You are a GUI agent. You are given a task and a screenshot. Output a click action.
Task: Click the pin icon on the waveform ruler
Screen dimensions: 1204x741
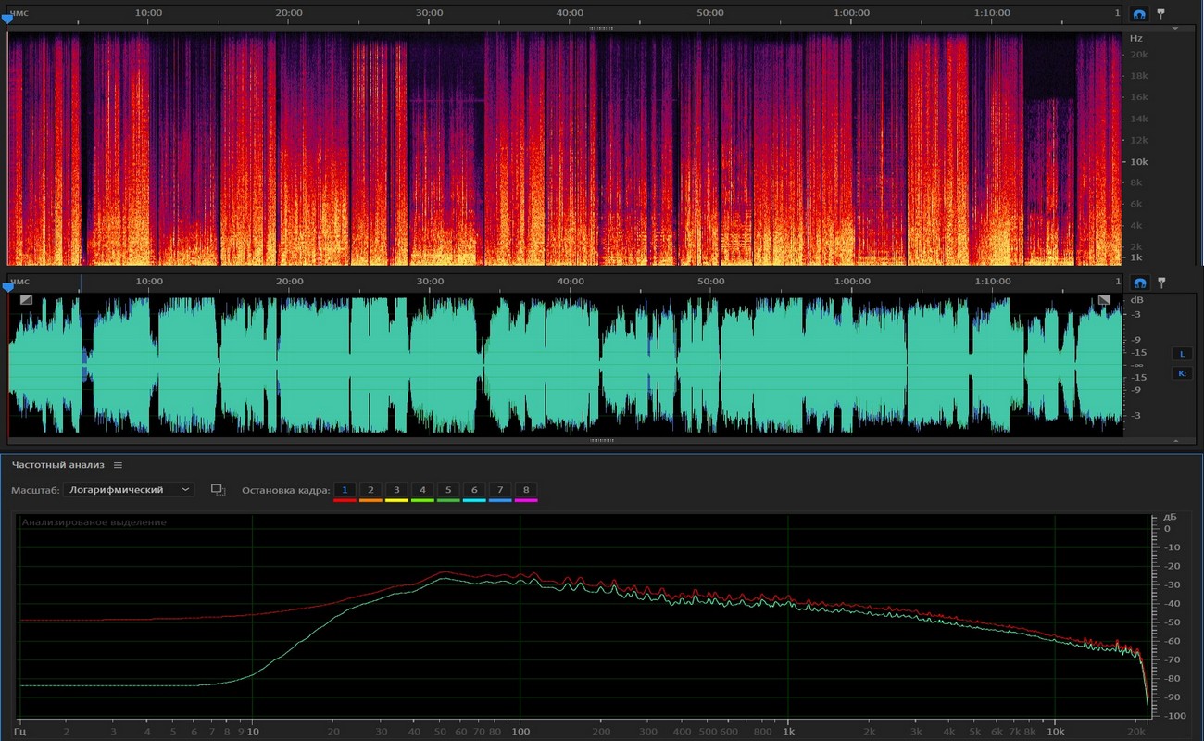pos(1160,283)
